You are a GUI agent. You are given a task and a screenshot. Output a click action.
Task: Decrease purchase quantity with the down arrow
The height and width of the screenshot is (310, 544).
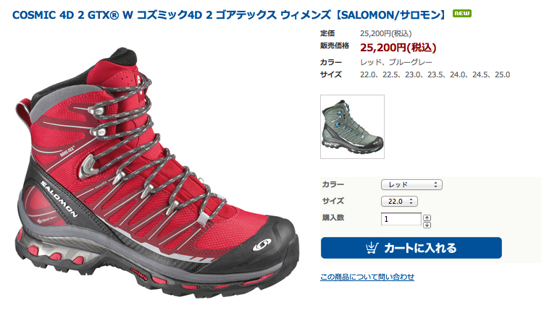tap(427, 225)
